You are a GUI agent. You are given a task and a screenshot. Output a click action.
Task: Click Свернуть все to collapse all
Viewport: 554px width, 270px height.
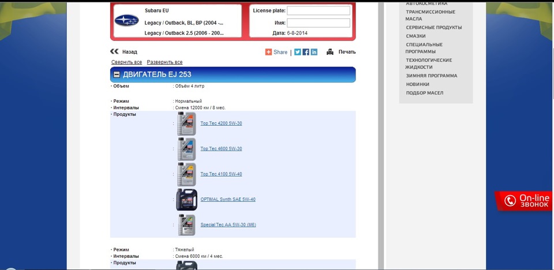(126, 62)
